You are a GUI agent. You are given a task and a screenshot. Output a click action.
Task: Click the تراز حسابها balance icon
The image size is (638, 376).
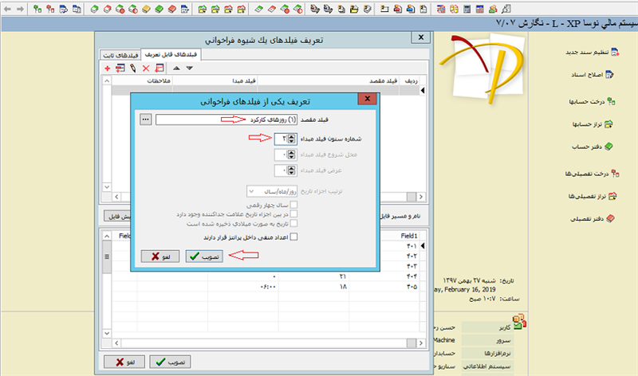610,124
